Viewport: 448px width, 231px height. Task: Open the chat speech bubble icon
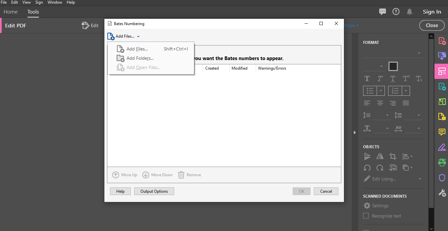(383, 12)
